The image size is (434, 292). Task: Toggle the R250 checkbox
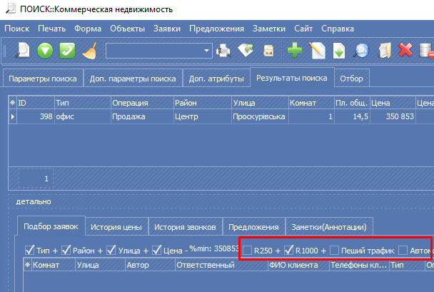[248, 250]
